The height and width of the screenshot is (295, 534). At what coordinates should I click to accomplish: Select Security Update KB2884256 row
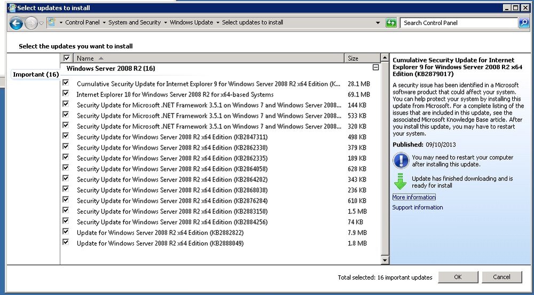pos(221,222)
